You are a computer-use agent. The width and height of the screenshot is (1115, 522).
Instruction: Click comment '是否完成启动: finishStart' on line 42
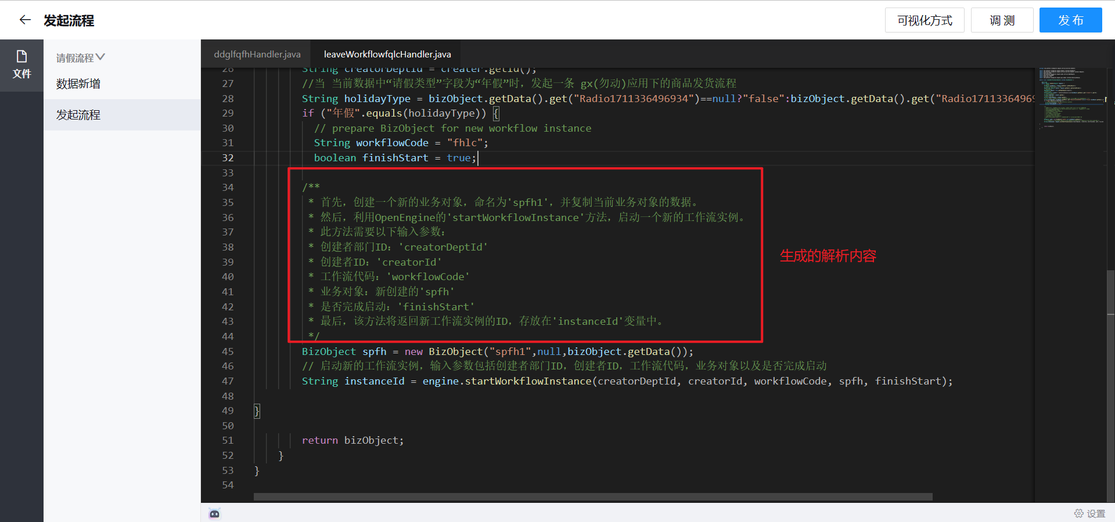tap(391, 307)
